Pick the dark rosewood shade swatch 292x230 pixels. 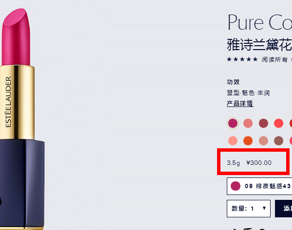(263, 123)
